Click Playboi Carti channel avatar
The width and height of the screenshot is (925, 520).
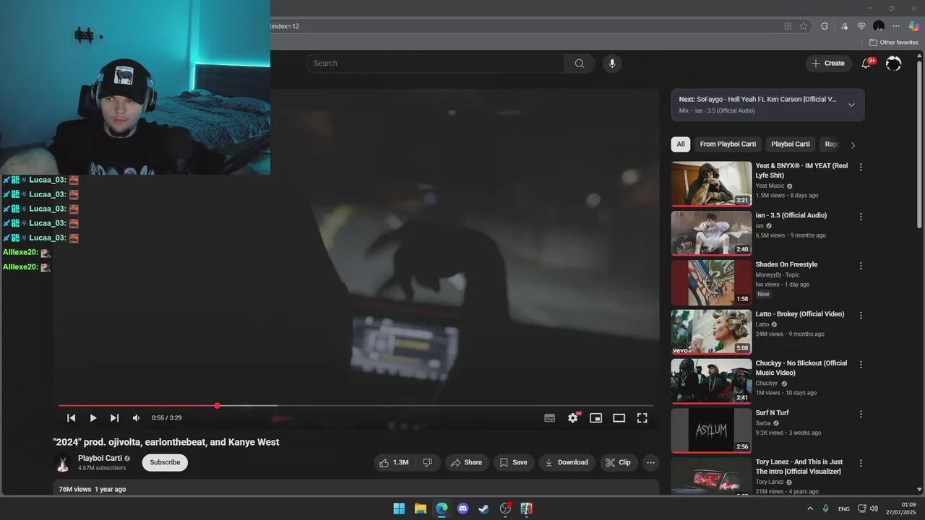click(x=63, y=463)
